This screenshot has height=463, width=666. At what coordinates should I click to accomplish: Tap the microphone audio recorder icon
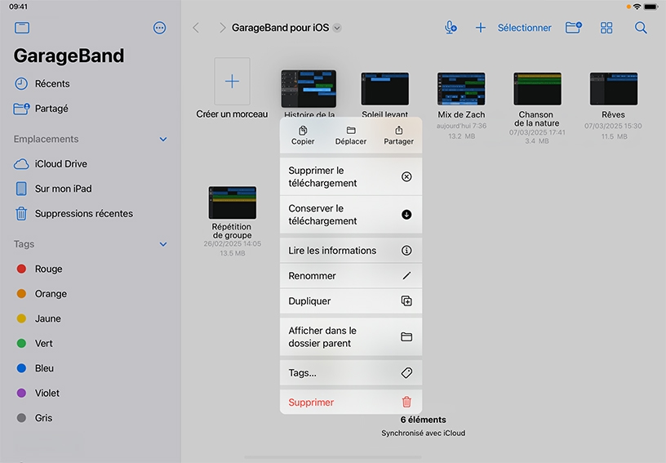451,28
